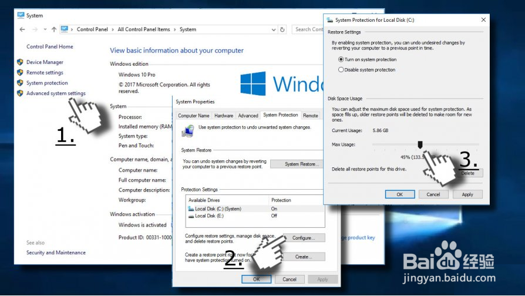This screenshot has height=296, width=525.
Task: Expand the address bar history dropdown
Action: coord(274,29)
